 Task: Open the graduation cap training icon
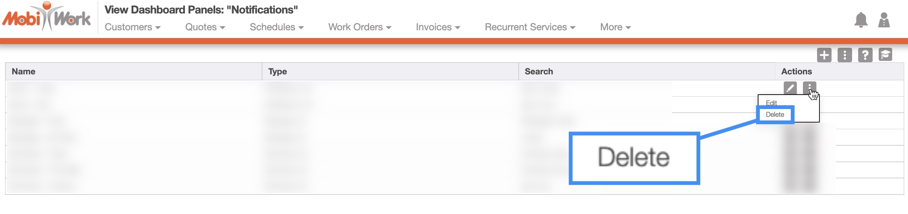click(x=885, y=55)
